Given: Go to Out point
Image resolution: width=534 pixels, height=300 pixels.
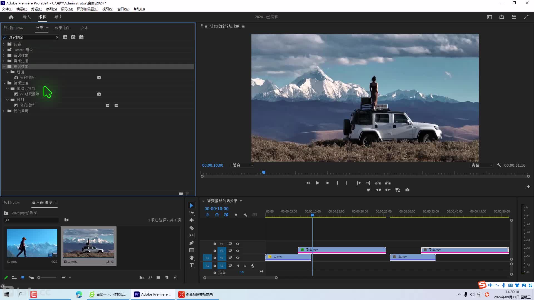Looking at the screenshot, I should pyautogui.click(x=368, y=183).
